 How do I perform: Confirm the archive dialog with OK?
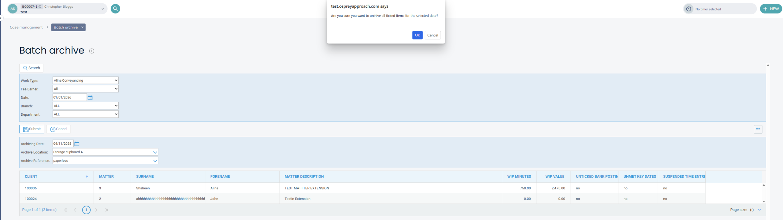click(417, 35)
